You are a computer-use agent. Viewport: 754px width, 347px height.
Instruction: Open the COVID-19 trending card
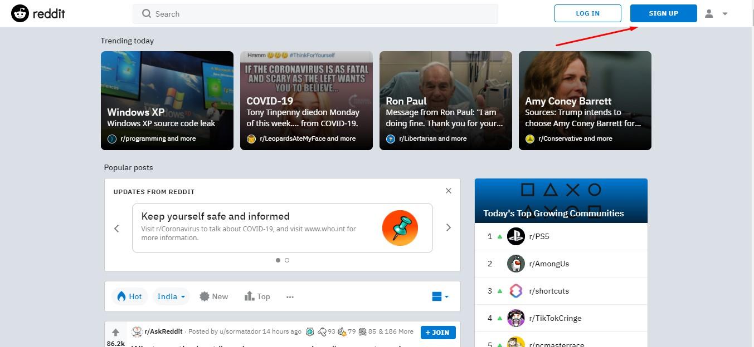pos(307,101)
